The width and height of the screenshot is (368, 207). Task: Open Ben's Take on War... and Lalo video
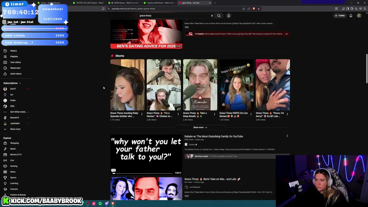pos(212,179)
